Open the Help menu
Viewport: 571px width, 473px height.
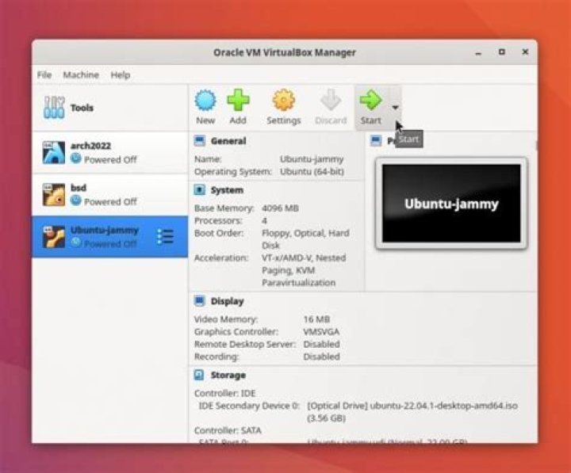(x=121, y=75)
